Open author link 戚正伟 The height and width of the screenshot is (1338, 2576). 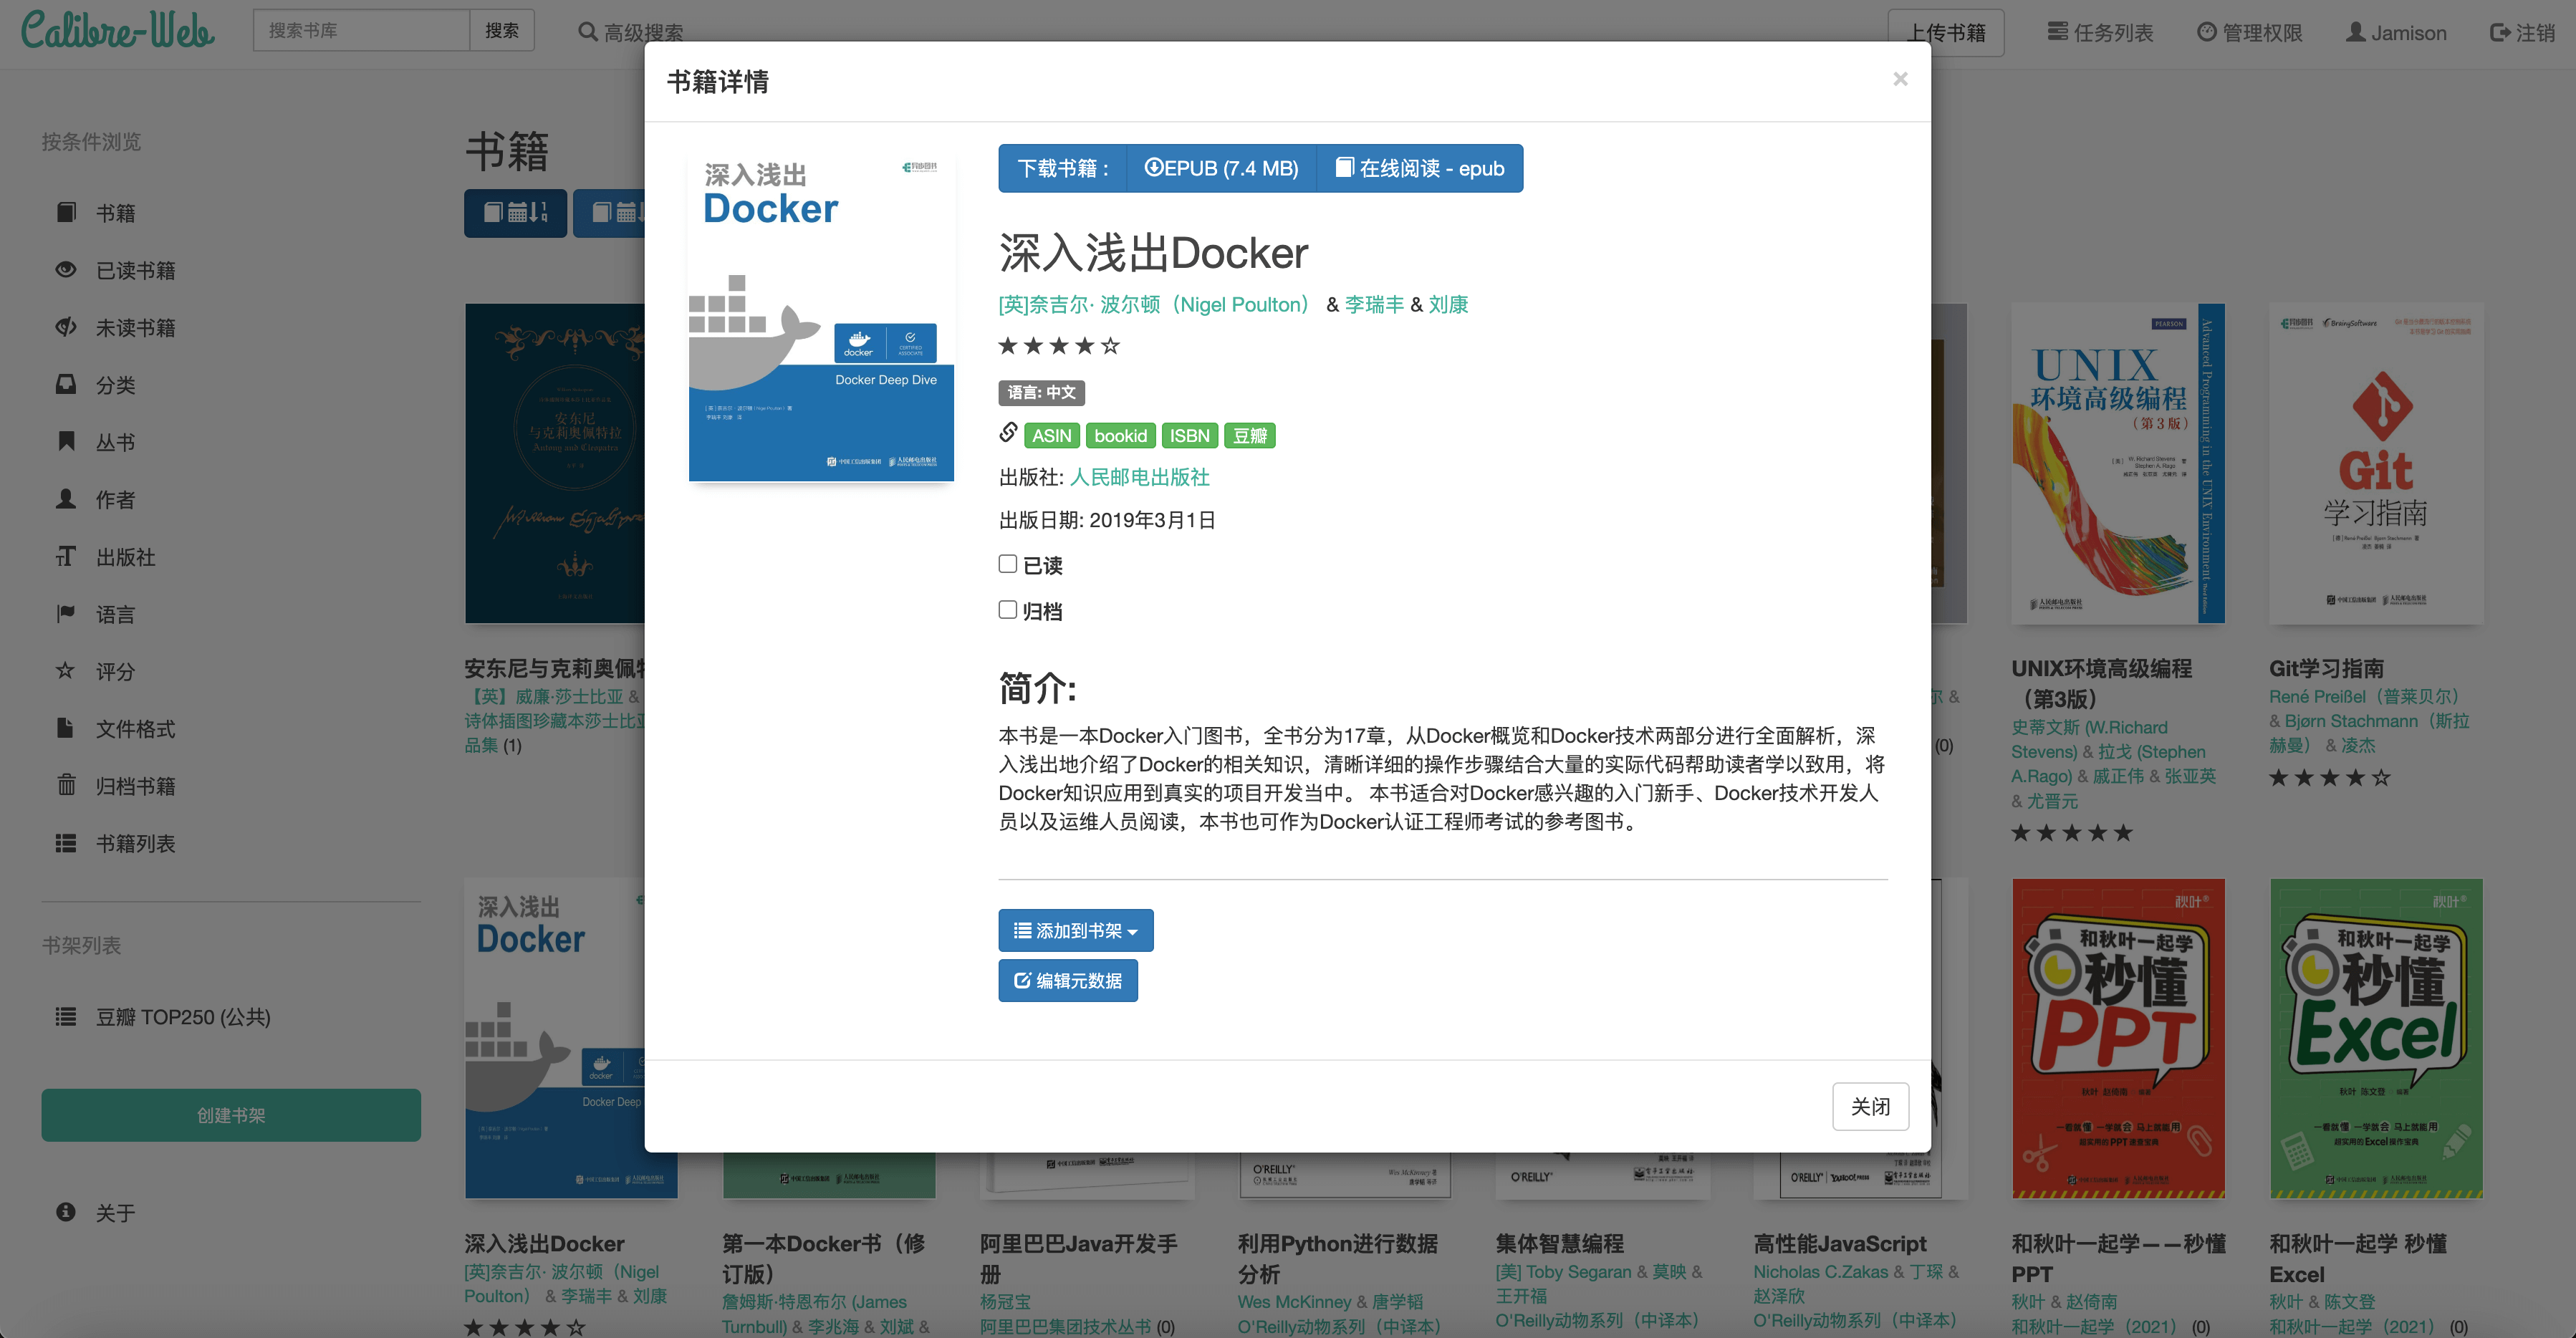(x=2118, y=776)
